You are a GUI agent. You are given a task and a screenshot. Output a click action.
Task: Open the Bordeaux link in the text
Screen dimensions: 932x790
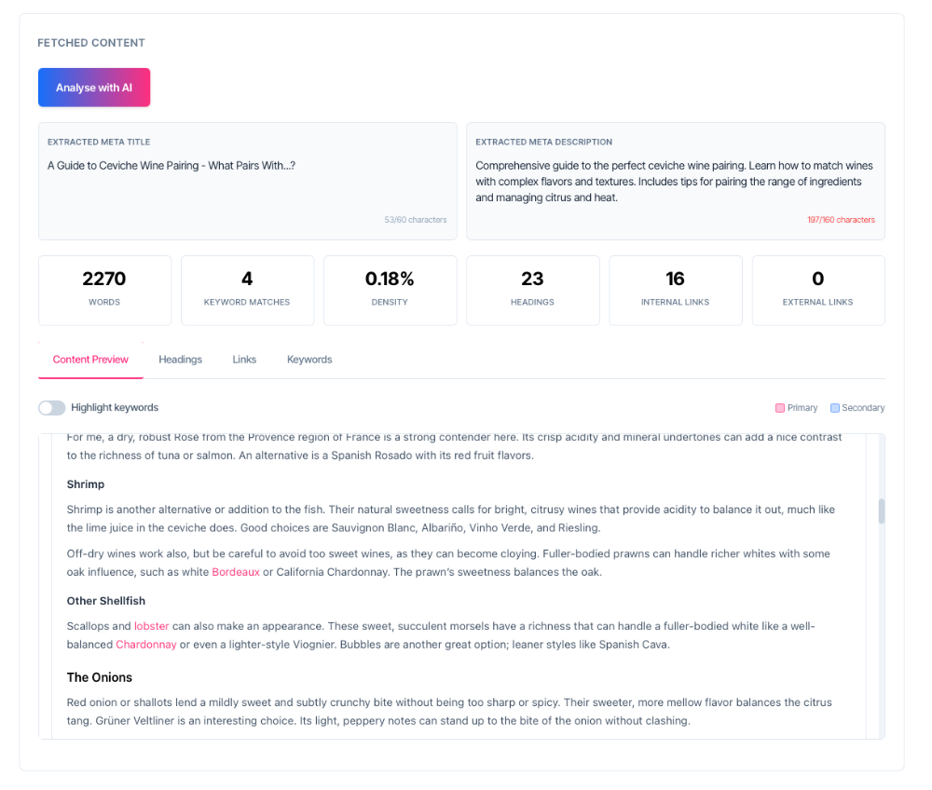pos(236,572)
